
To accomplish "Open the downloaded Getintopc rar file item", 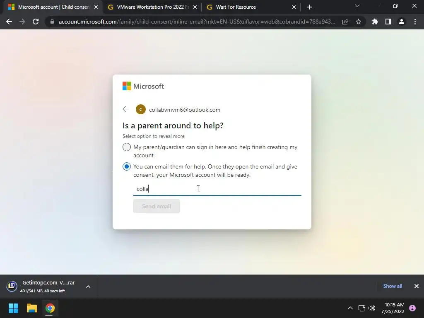I will (x=47, y=287).
